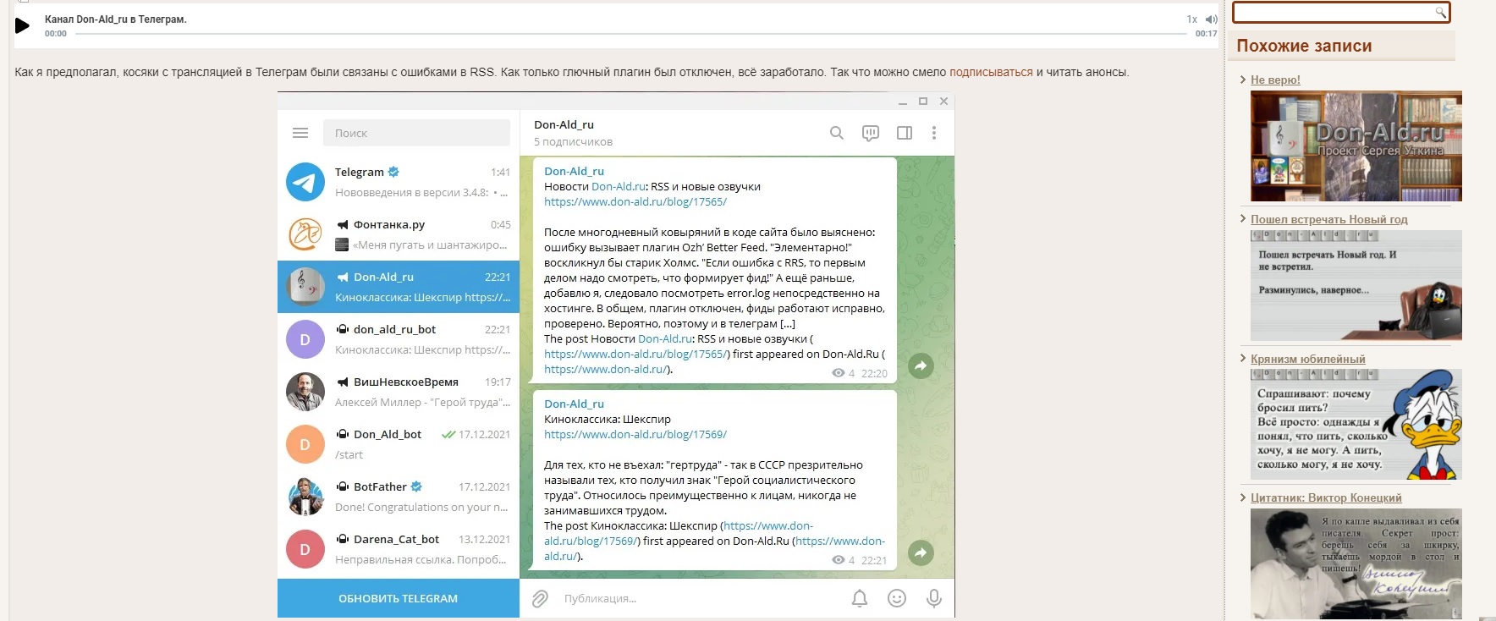Close the Telegram window
1496x621 pixels.
pyautogui.click(x=943, y=102)
